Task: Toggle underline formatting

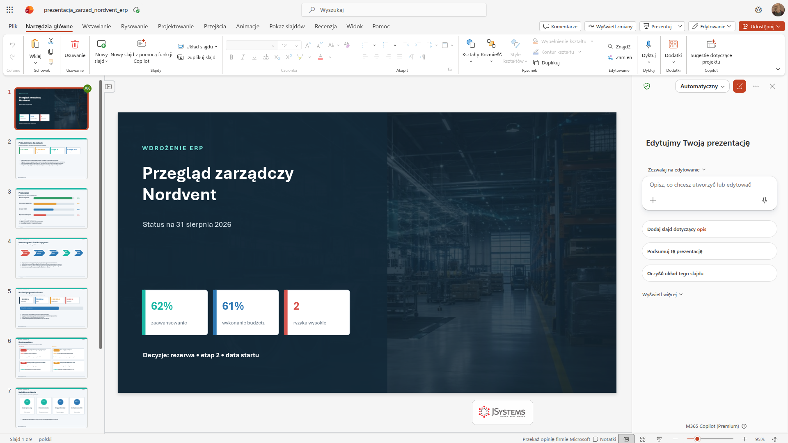Action: [x=254, y=57]
